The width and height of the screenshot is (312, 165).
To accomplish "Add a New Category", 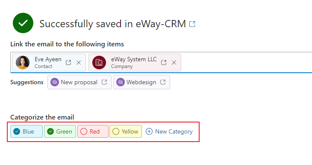I will [x=169, y=131].
